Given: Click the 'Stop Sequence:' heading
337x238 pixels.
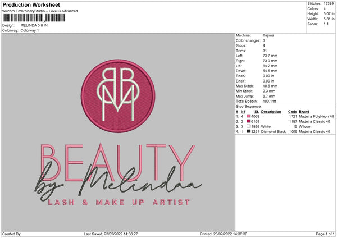Looking at the screenshot, I should 249,106.
